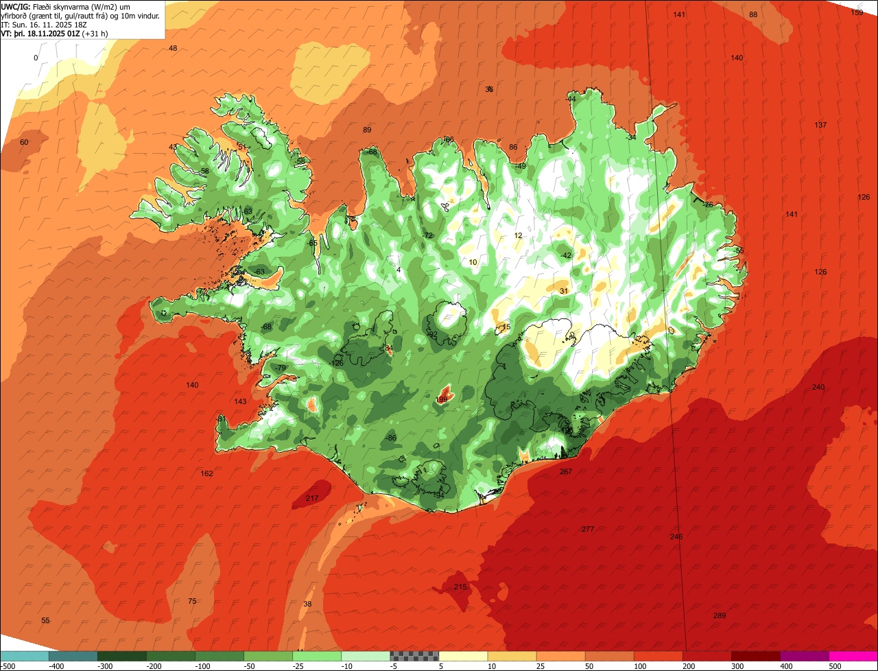Click the map value -44
The height and width of the screenshot is (671, 878).
571,99
